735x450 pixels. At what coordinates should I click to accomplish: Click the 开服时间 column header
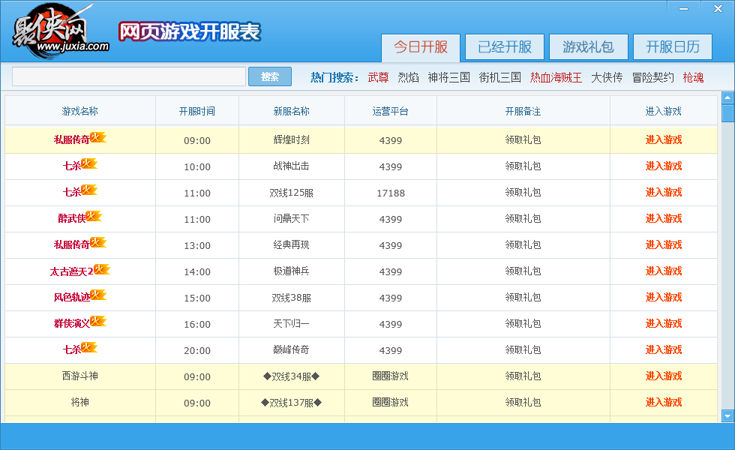197,111
